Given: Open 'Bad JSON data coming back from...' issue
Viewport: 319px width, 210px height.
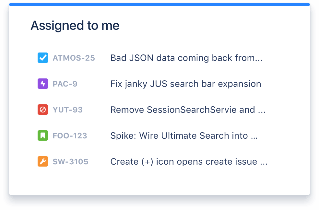Looking at the screenshot, I should coord(187,58).
